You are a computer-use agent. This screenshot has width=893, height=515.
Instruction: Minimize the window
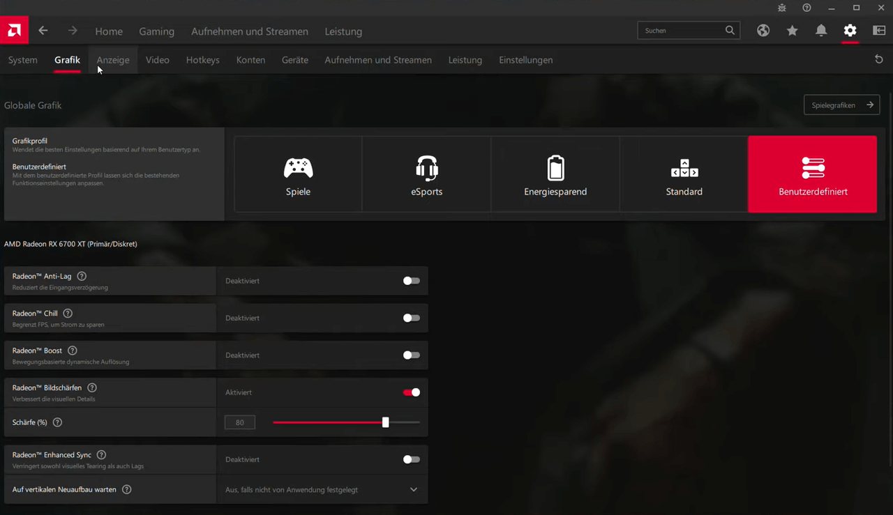coord(831,8)
